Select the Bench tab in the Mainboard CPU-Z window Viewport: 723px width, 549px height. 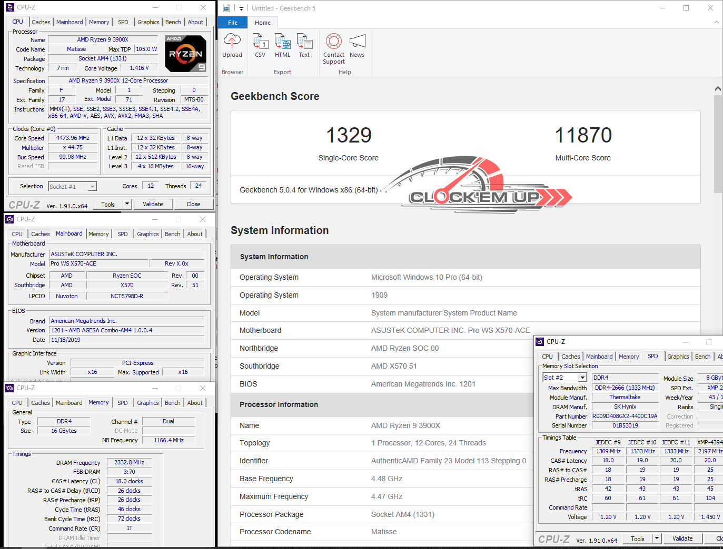pyautogui.click(x=172, y=234)
